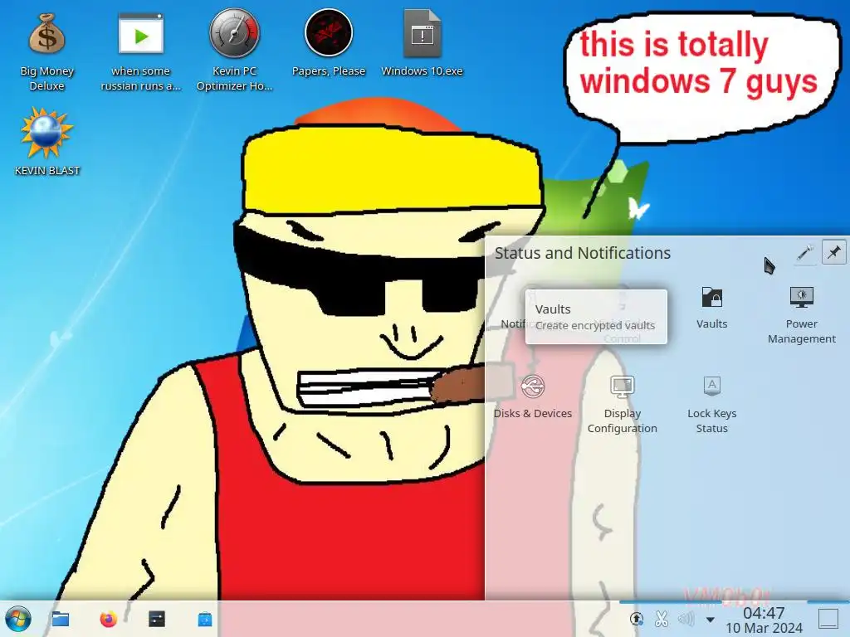The height and width of the screenshot is (637, 850).
Task: Click the Show Desktop button in panel
Action: [828, 619]
